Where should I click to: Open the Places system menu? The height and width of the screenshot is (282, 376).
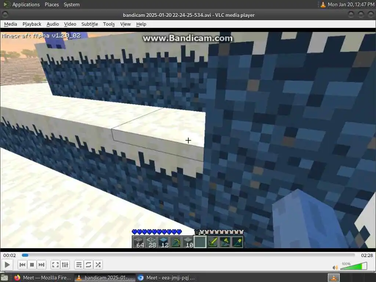(x=52, y=4)
